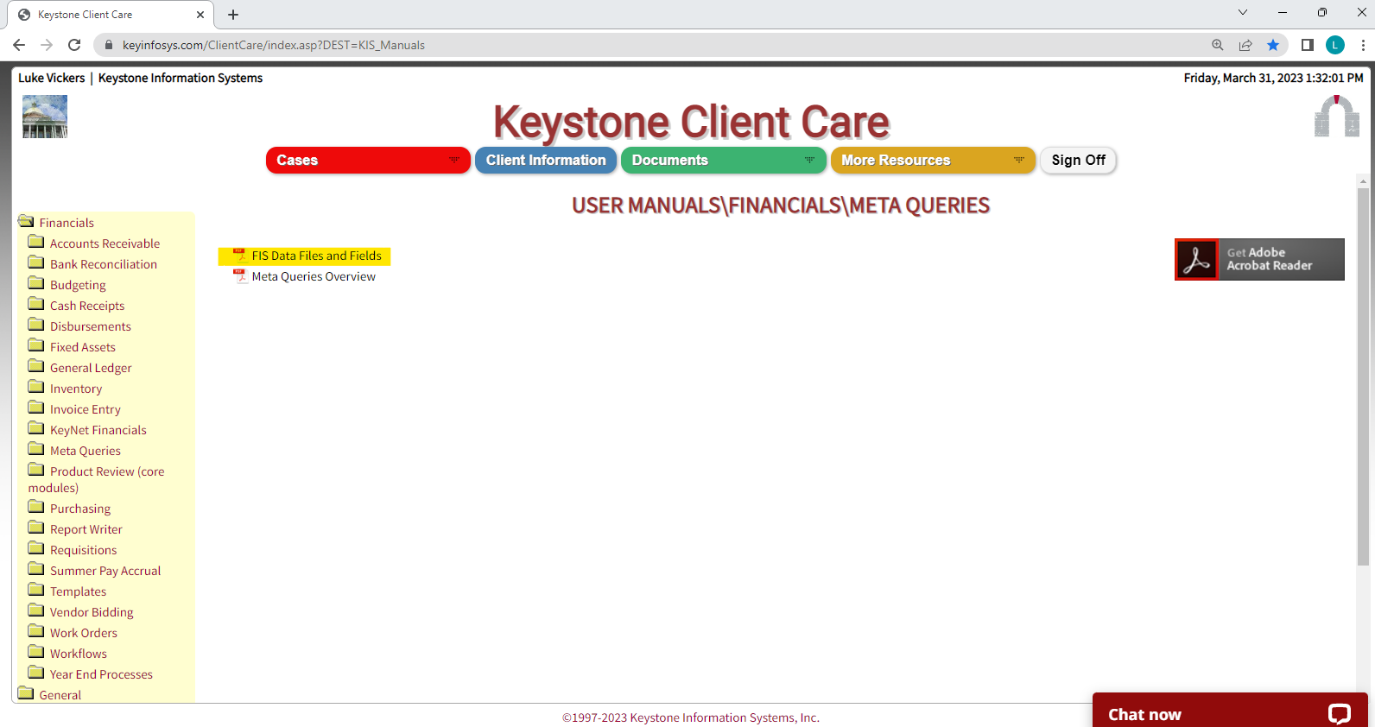Image resolution: width=1375 pixels, height=727 pixels.
Task: Click the Report Writer folder icon
Action: click(x=36, y=528)
